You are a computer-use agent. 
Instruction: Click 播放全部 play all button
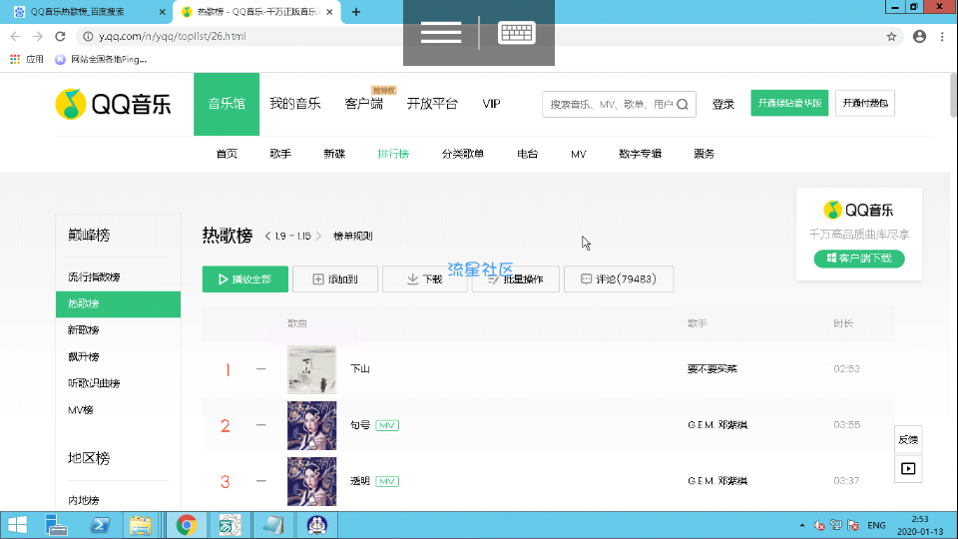pos(245,279)
